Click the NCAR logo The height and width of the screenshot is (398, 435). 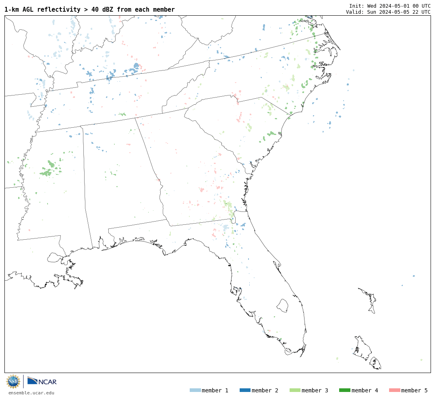tap(42, 381)
